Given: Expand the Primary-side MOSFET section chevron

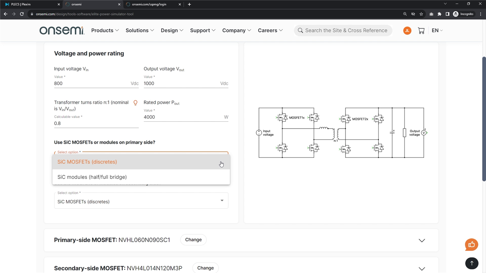Looking at the screenshot, I should pyautogui.click(x=422, y=240).
